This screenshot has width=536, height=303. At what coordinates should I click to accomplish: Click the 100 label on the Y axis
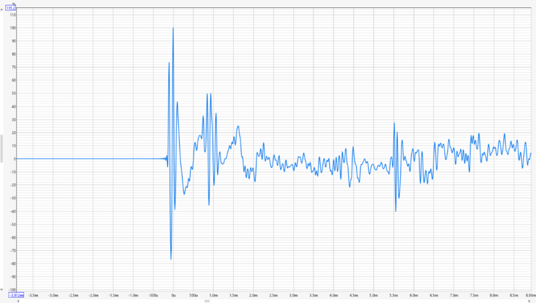click(x=13, y=28)
